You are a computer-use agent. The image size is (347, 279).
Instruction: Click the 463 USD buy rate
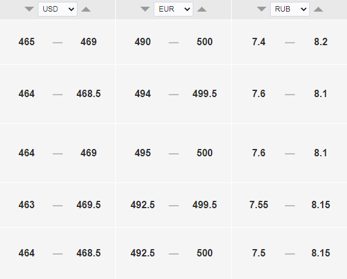(x=27, y=205)
